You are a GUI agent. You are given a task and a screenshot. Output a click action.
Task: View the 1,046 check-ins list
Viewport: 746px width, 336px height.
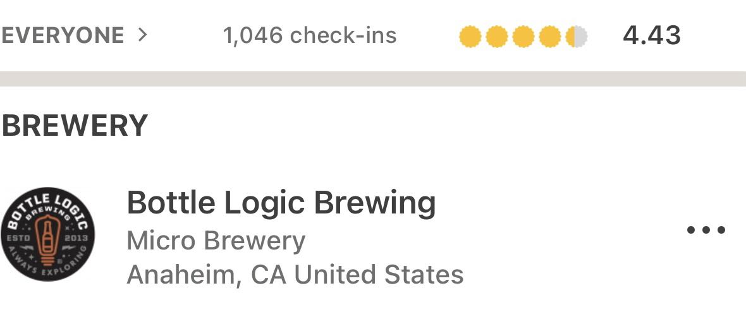pos(310,35)
